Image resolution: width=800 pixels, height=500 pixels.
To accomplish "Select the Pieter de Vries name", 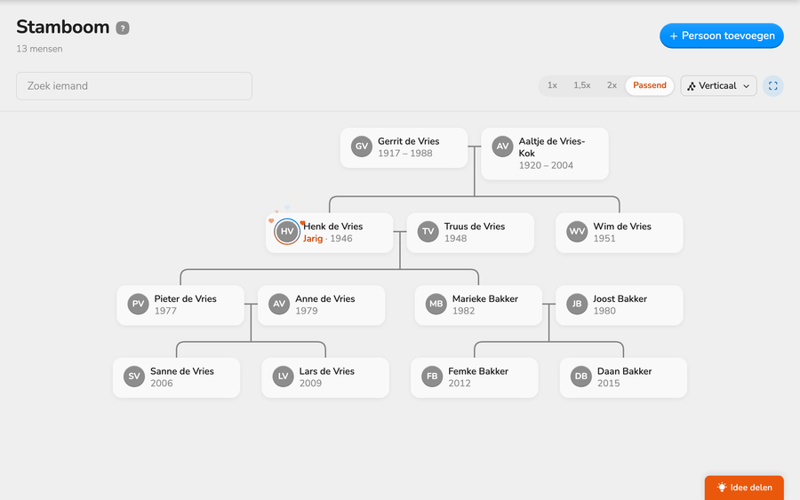I will (185, 298).
